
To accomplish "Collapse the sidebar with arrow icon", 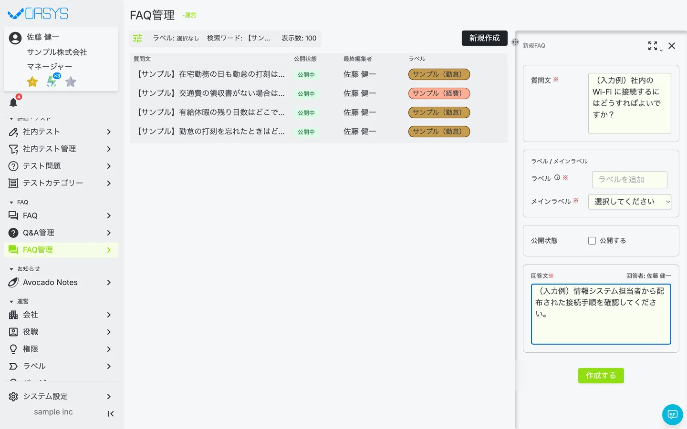I will point(111,414).
